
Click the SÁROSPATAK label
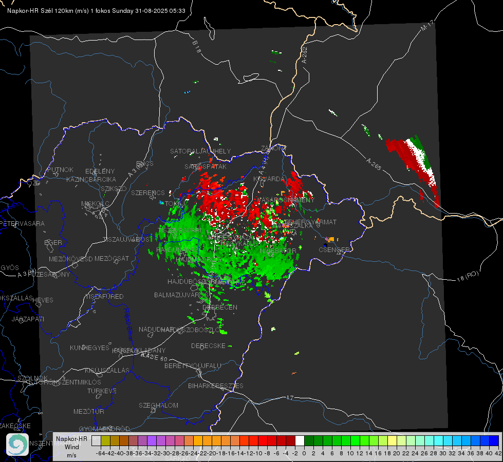point(206,166)
